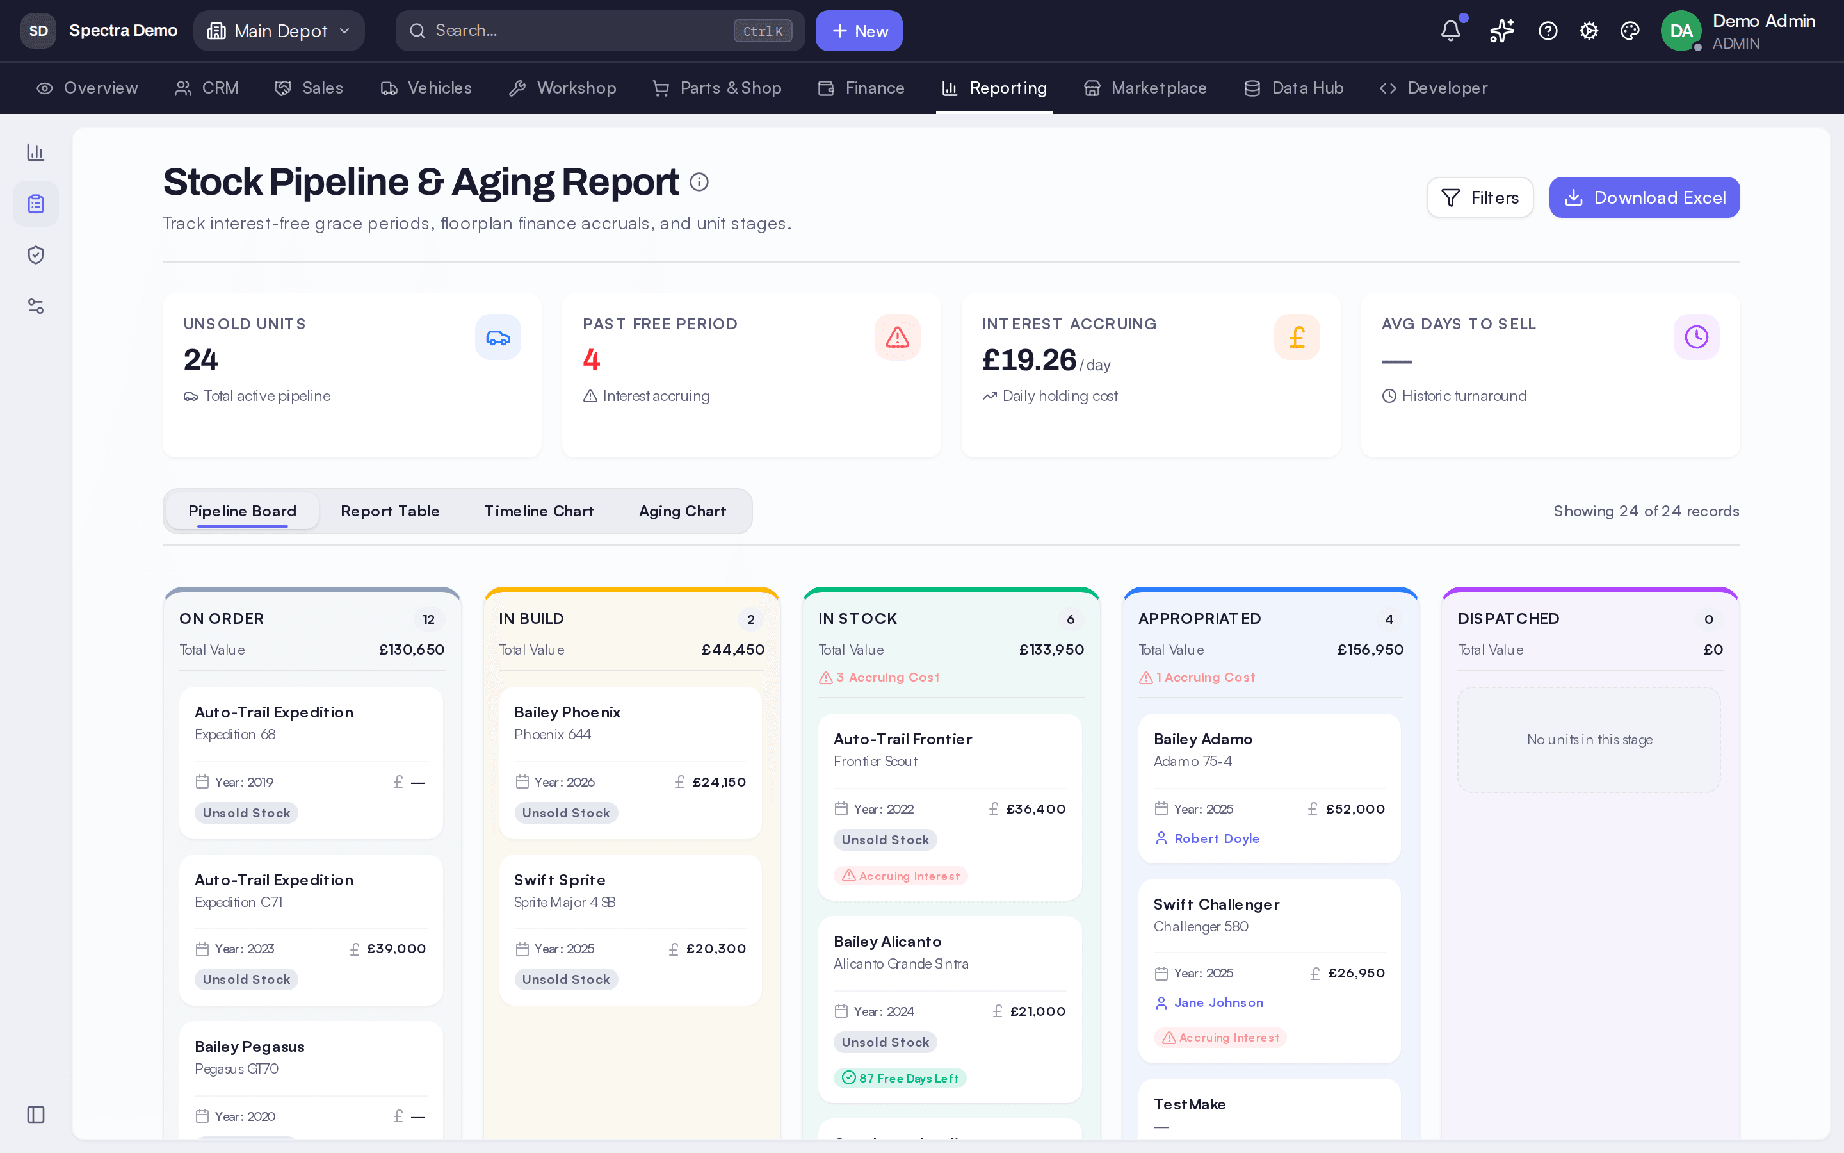This screenshot has width=1844, height=1153.
Task: Open the help question mark icon
Action: (x=1548, y=31)
